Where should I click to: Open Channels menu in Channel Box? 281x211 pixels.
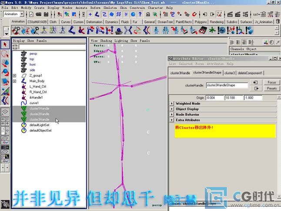pos(237,49)
